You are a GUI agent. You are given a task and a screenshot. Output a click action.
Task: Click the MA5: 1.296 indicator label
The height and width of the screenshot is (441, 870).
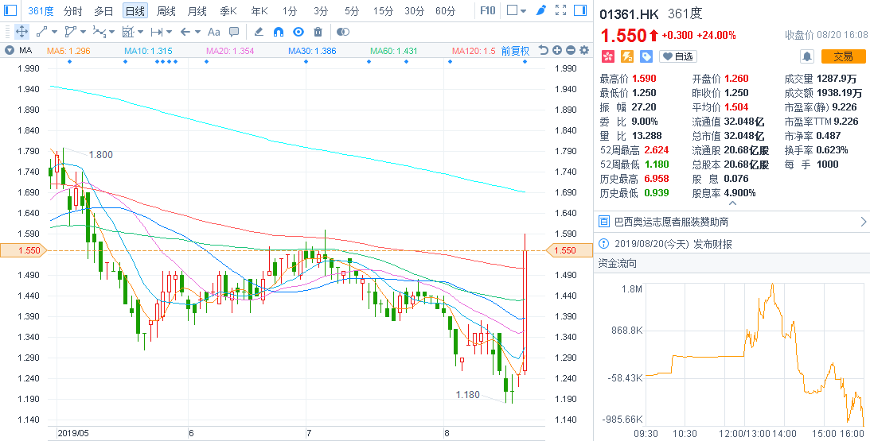click(x=68, y=51)
